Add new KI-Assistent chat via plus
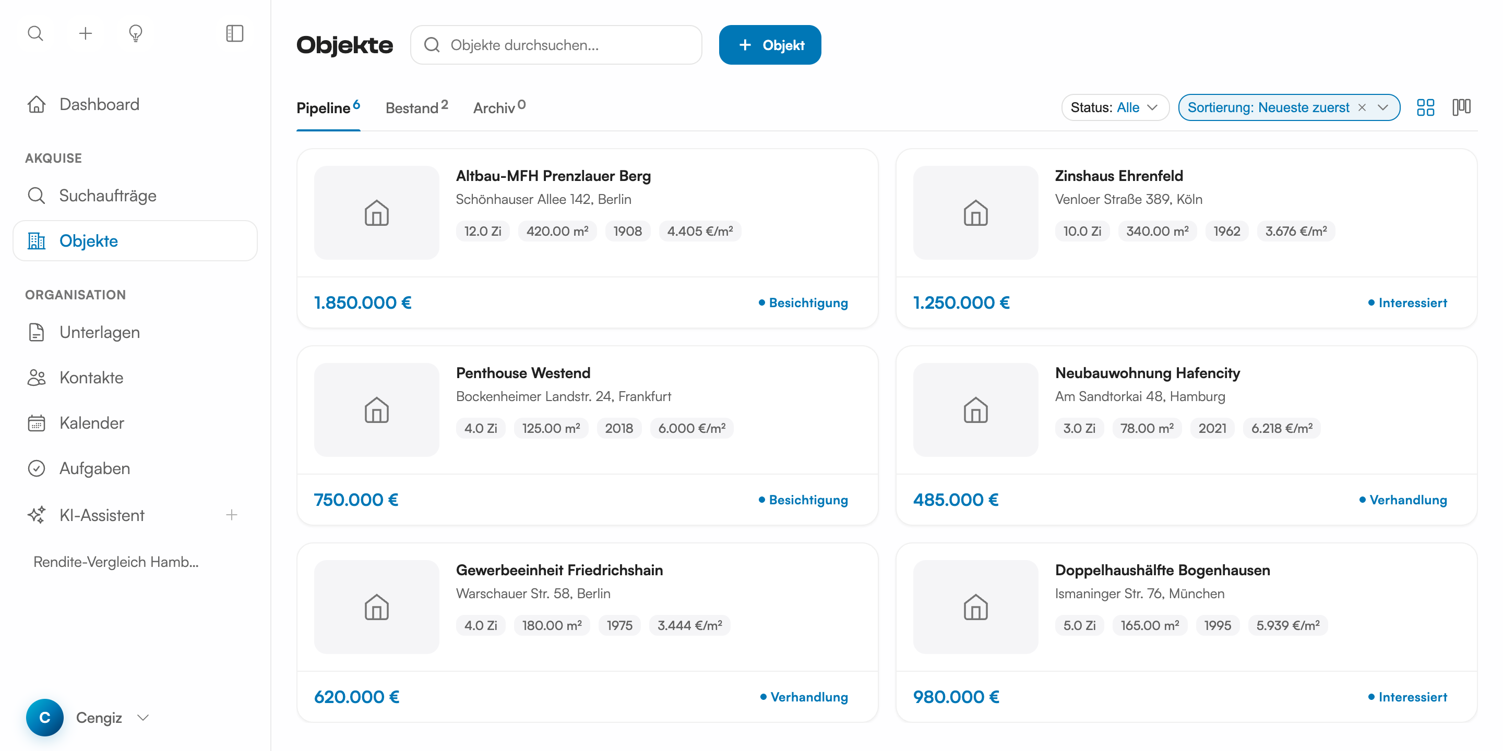Viewport: 1503px width, 751px height. pyautogui.click(x=232, y=515)
